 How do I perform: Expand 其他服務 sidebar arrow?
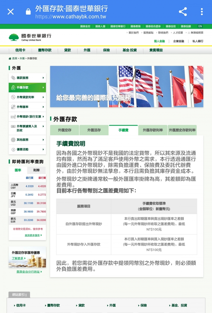pos(43,140)
